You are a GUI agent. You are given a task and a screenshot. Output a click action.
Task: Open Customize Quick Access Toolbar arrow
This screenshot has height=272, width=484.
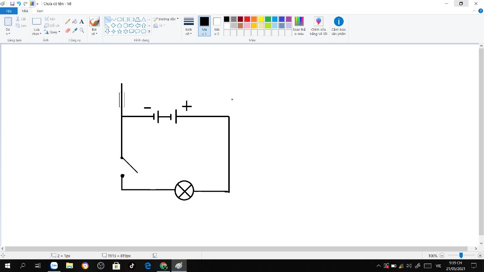tap(37, 4)
